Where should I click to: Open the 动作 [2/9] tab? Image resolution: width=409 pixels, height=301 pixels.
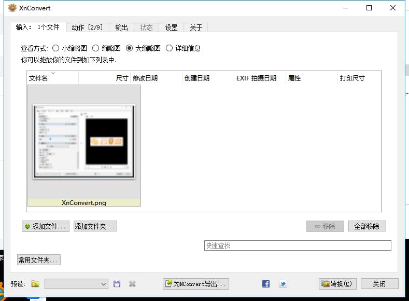(87, 28)
